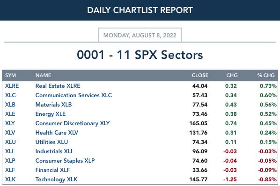
Task: Select the Materials XLB name link
Action: click(x=53, y=105)
